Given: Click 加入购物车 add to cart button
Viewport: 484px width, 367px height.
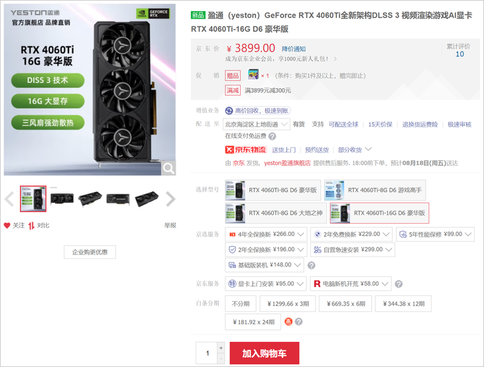Looking at the screenshot, I should (x=265, y=353).
